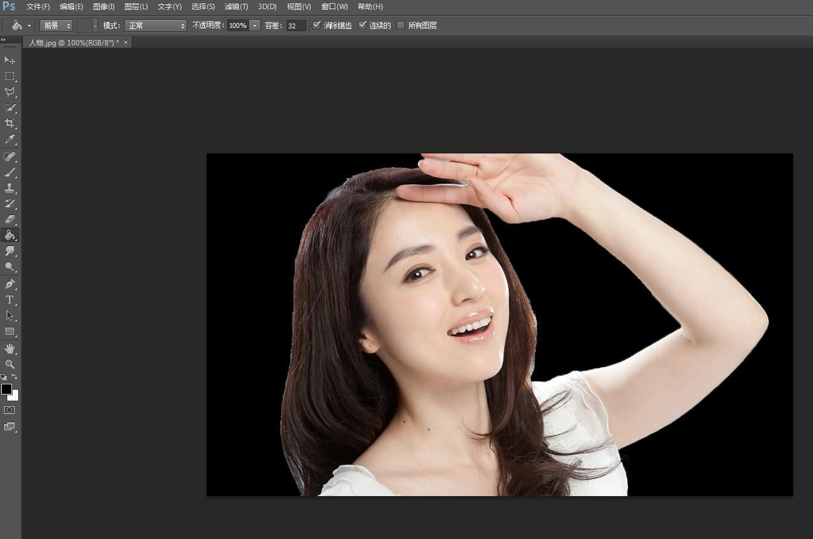Viewport: 813px width, 539px height.
Task: Open the fill source 前景 dropdown
Action: tap(56, 25)
